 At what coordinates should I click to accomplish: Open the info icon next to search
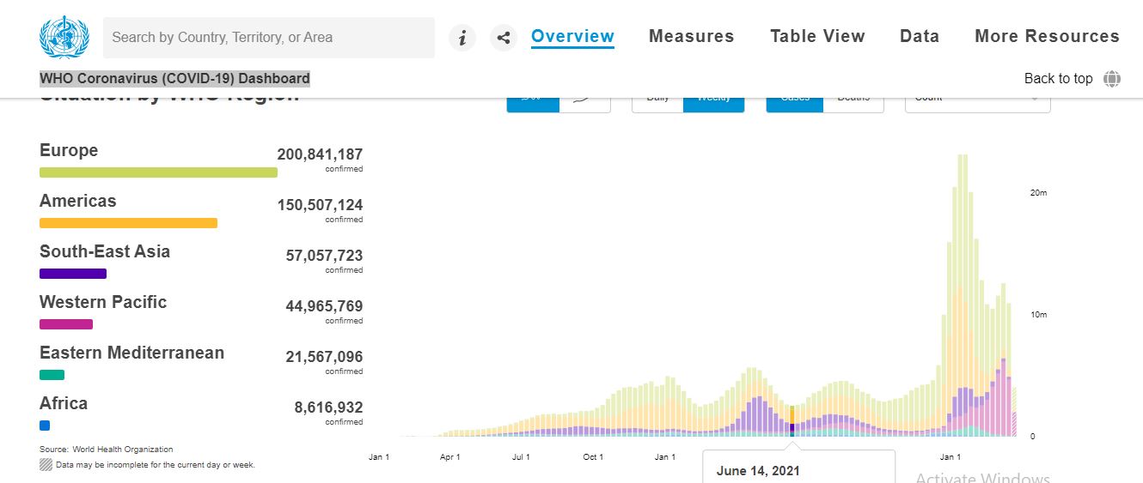[x=462, y=38]
